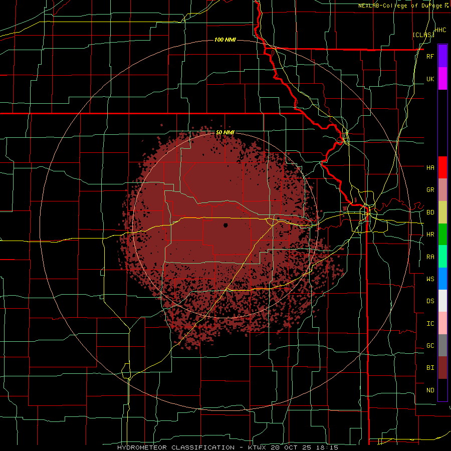The height and width of the screenshot is (451, 451).
Task: Click the ND black legend swatch
Action: tap(442, 390)
